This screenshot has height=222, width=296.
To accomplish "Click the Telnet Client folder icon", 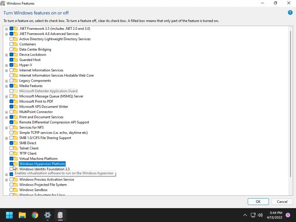I will click(16, 148).
